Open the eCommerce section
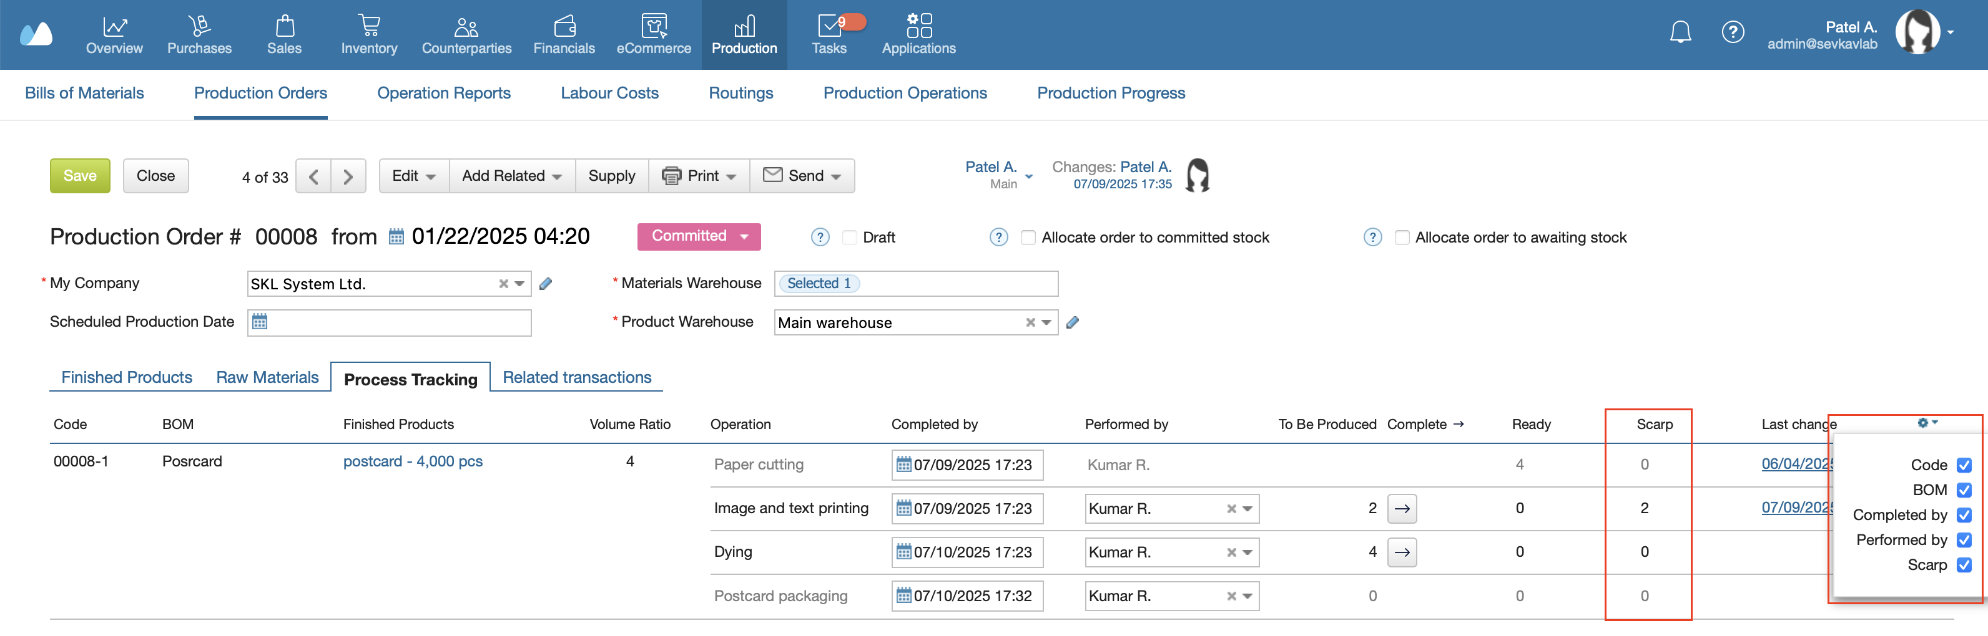Image resolution: width=1988 pixels, height=636 pixels. coord(654,35)
